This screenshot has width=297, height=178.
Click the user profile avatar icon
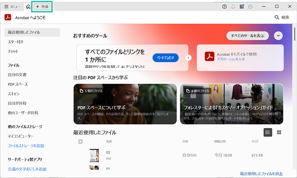(250, 7)
